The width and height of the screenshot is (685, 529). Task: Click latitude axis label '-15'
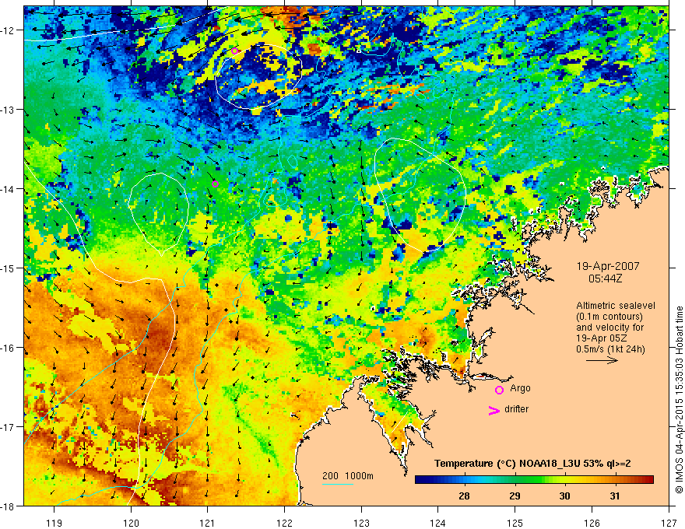click(9, 268)
